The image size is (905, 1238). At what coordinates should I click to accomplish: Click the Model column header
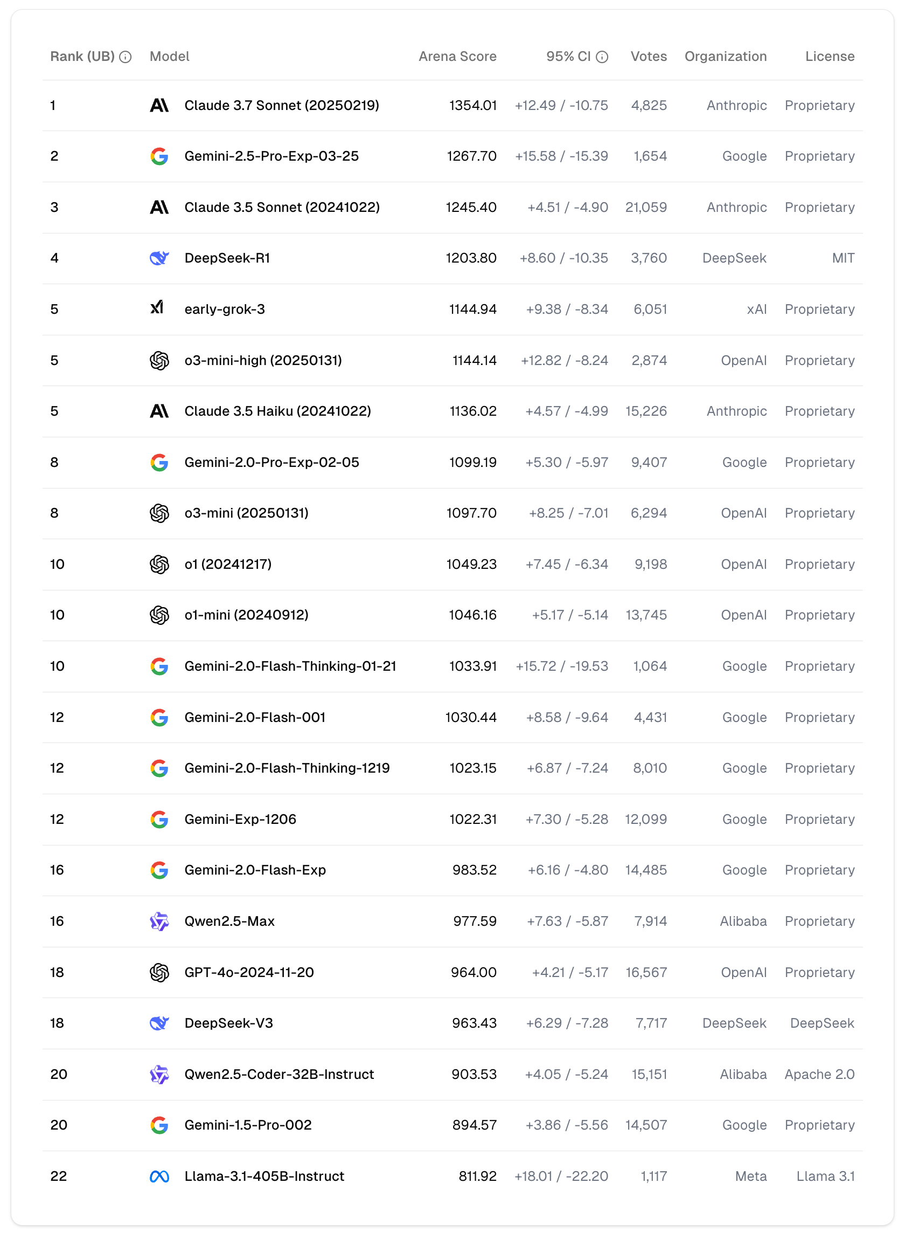tap(169, 57)
